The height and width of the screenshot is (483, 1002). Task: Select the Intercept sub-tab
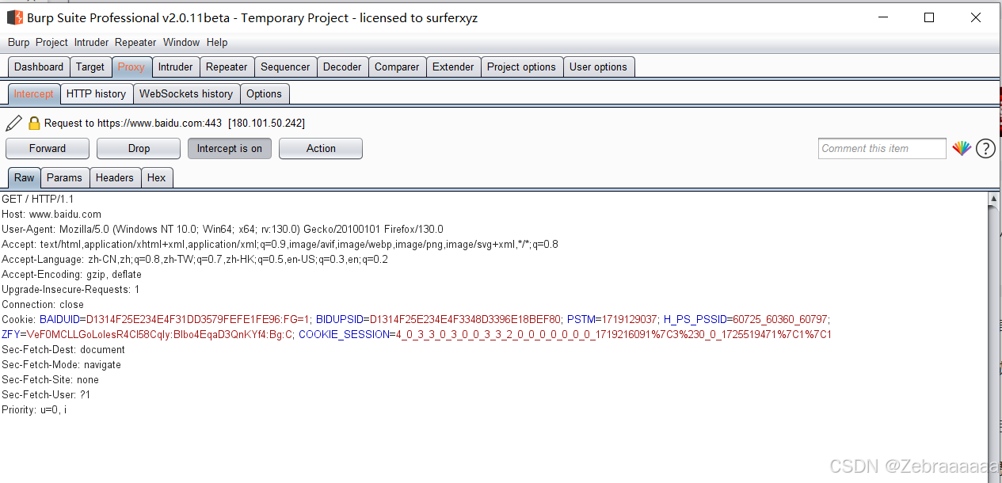click(33, 93)
